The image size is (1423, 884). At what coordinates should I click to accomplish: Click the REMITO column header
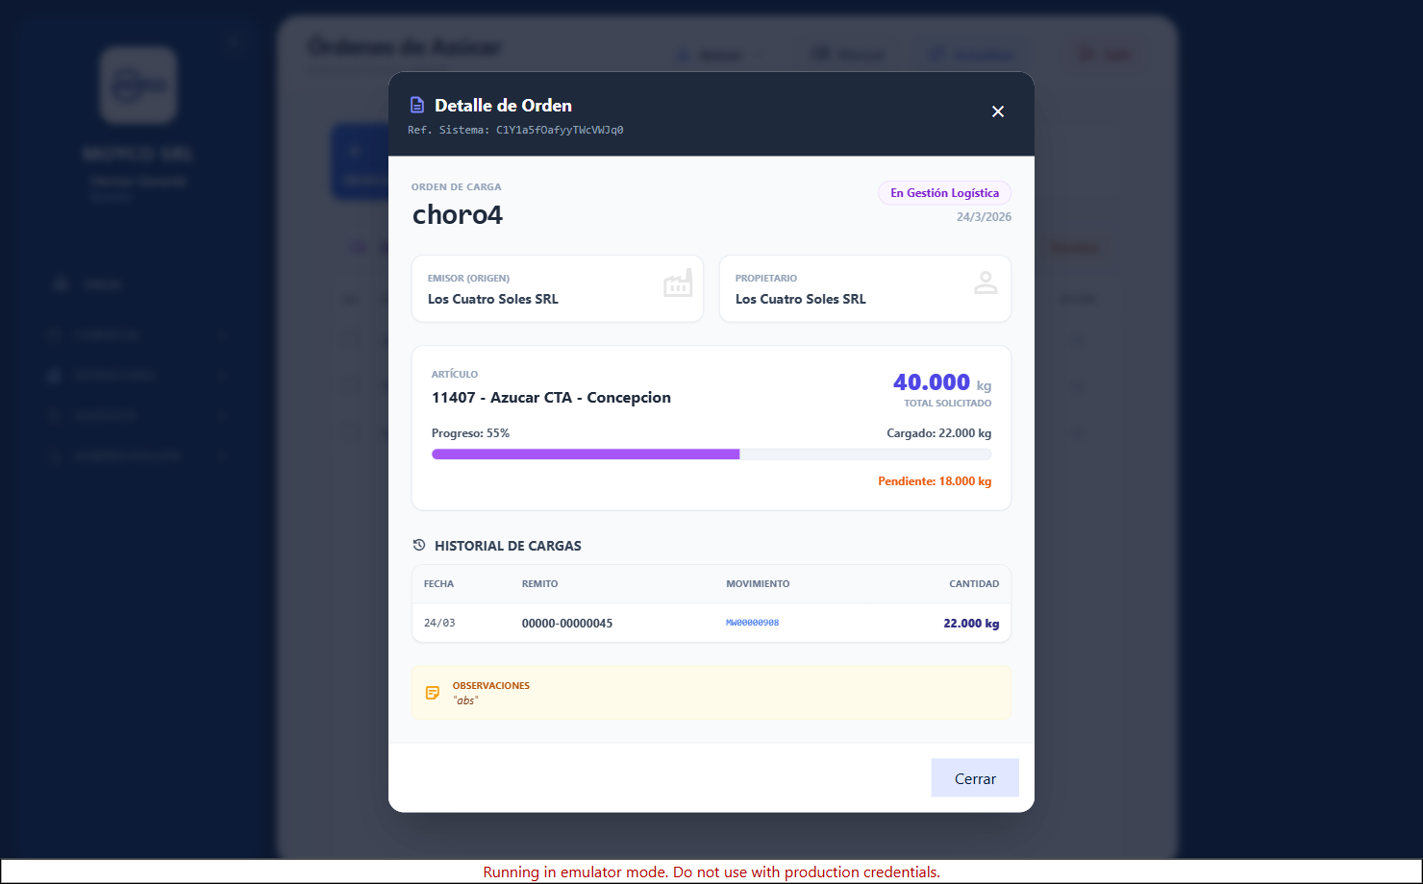click(x=539, y=584)
